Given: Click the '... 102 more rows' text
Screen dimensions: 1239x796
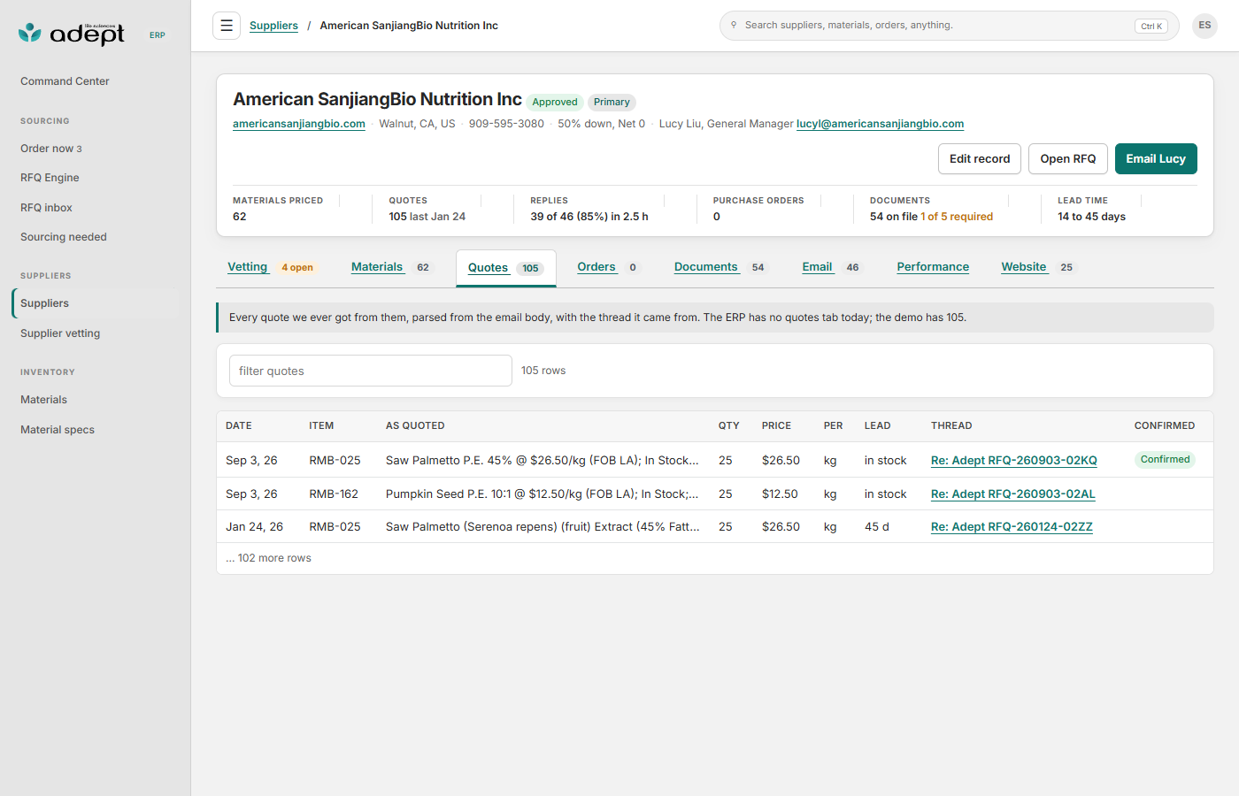Looking at the screenshot, I should point(268,558).
